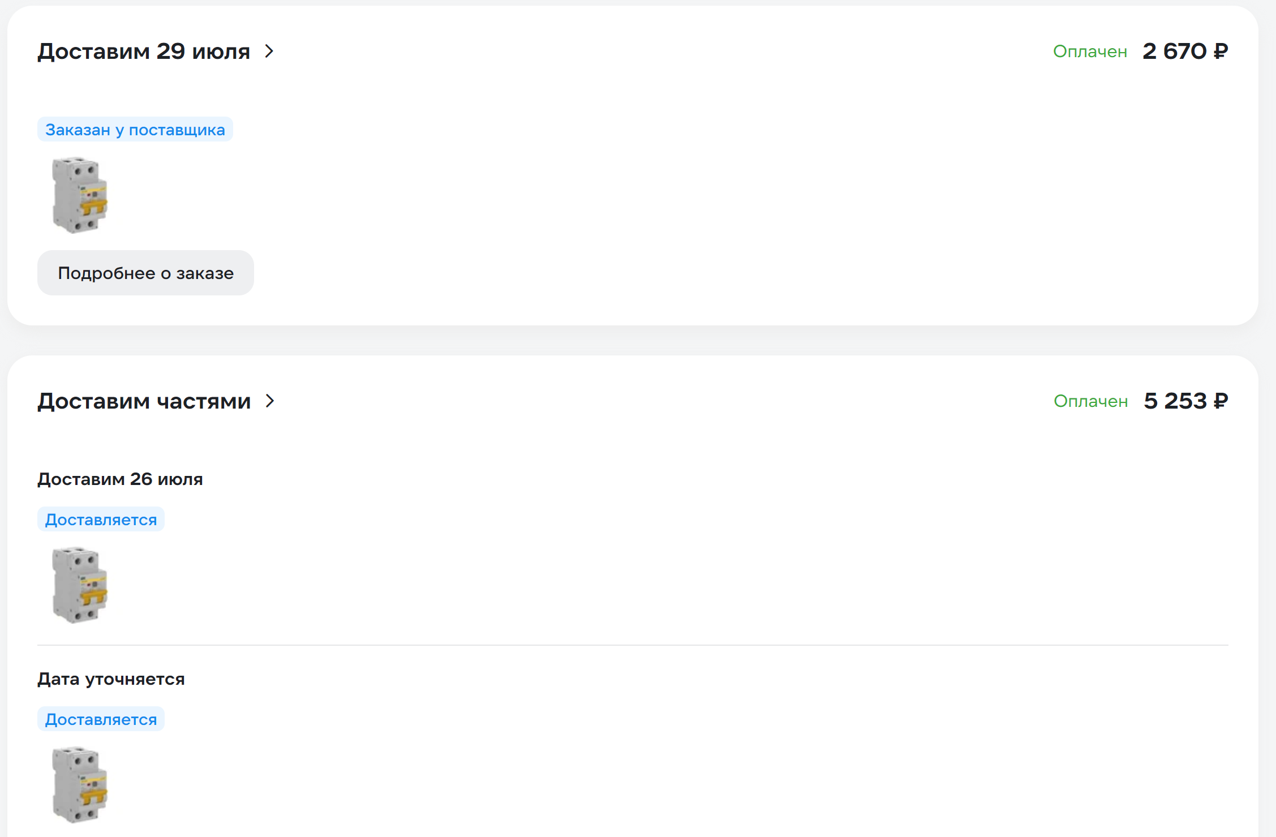This screenshot has height=837, width=1276.
Task: Click 'Доставляется' badge under 'Доставим 26 июля'
Action: [x=101, y=520]
